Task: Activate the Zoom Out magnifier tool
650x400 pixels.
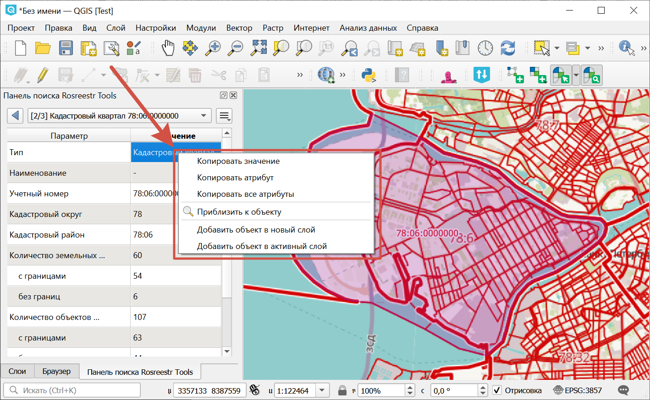Action: point(236,48)
